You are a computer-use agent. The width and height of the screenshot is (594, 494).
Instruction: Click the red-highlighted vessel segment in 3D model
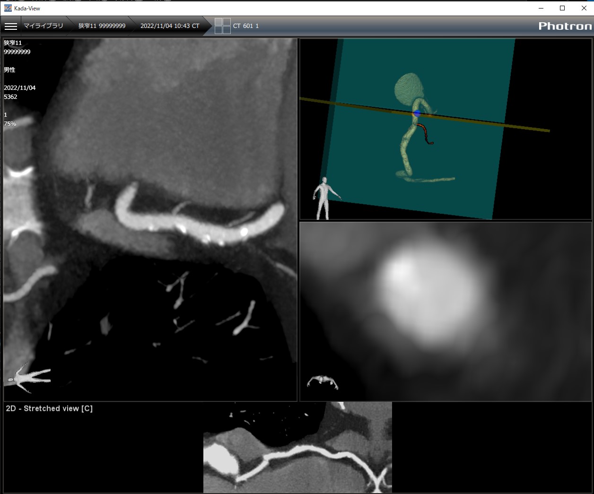(424, 133)
